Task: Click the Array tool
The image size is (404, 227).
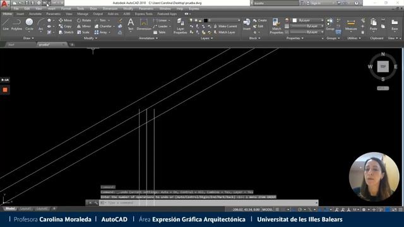Action: [101, 32]
